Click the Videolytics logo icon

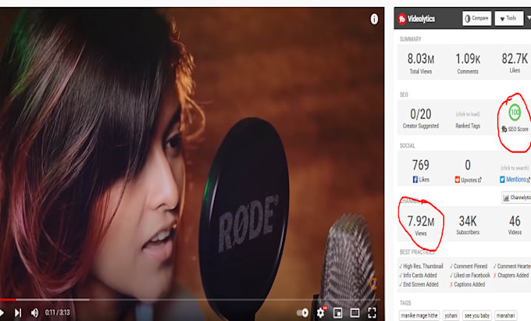pos(402,19)
